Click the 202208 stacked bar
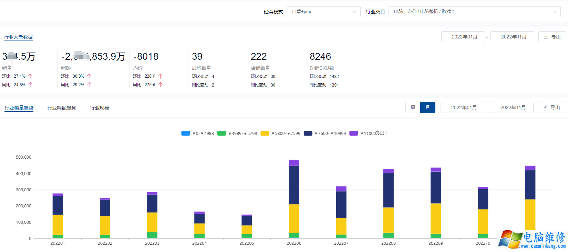568x252 pixels. pos(388,204)
